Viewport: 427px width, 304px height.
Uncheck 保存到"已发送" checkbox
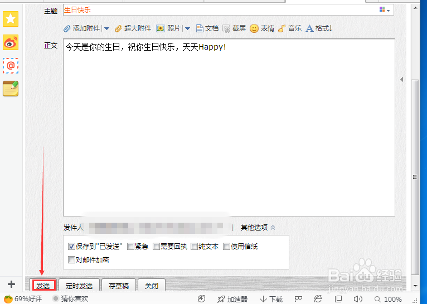tap(71, 247)
